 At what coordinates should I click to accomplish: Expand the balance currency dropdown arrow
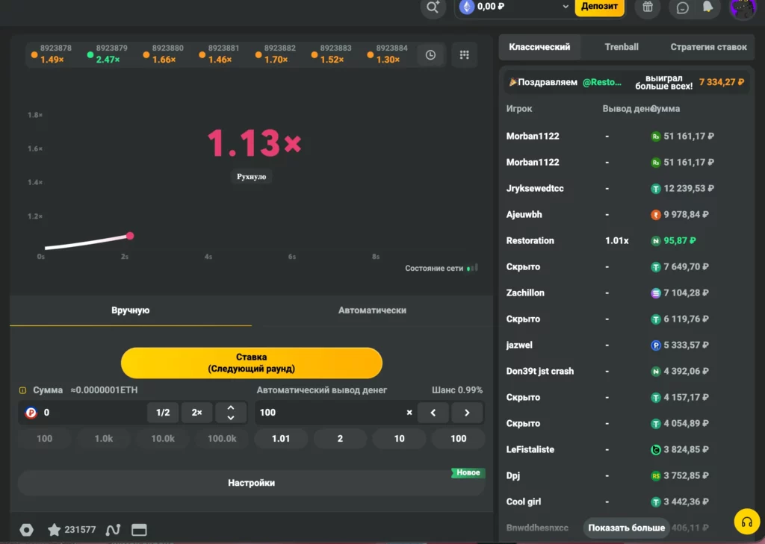pyautogui.click(x=566, y=7)
